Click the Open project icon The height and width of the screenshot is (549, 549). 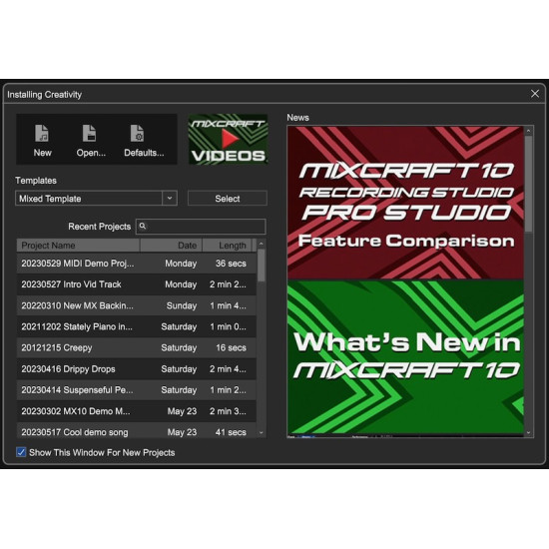pos(89,134)
